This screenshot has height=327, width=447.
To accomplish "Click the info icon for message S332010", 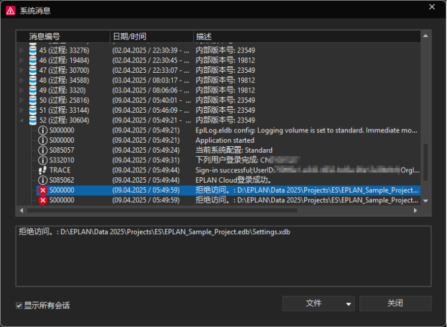I will point(43,161).
